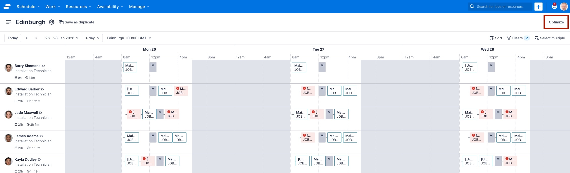
Task: Toggle the hamburger sidebar menu icon
Action: click(x=9, y=22)
